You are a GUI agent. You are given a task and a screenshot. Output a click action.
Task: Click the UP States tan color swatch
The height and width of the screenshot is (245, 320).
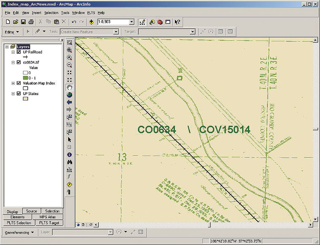(26, 99)
